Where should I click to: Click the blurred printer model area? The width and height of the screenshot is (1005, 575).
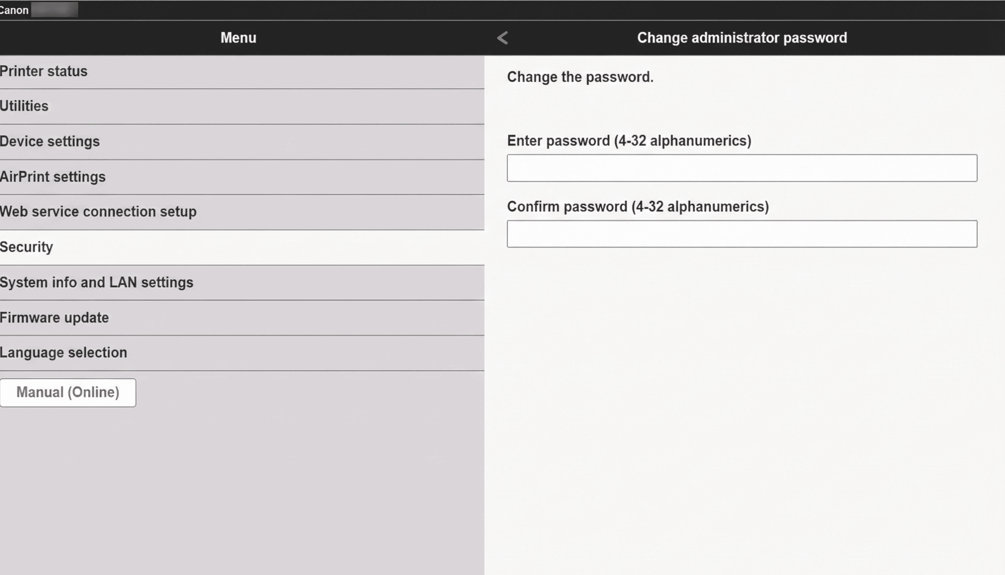coord(55,9)
